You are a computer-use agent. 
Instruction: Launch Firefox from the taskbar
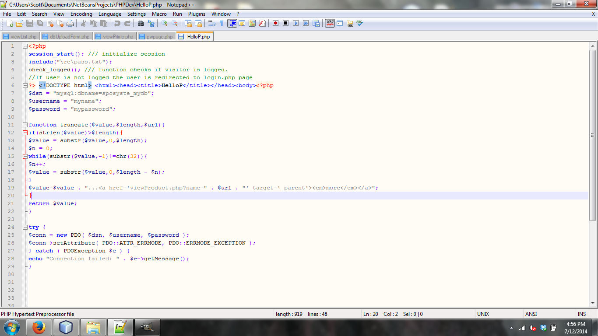coord(39,327)
